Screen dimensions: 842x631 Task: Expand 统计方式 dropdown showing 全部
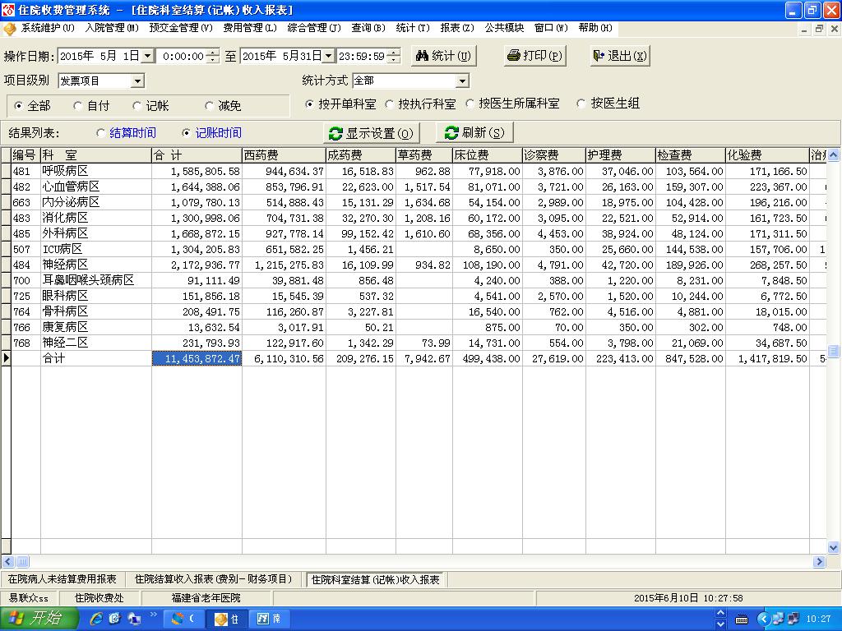coord(462,81)
